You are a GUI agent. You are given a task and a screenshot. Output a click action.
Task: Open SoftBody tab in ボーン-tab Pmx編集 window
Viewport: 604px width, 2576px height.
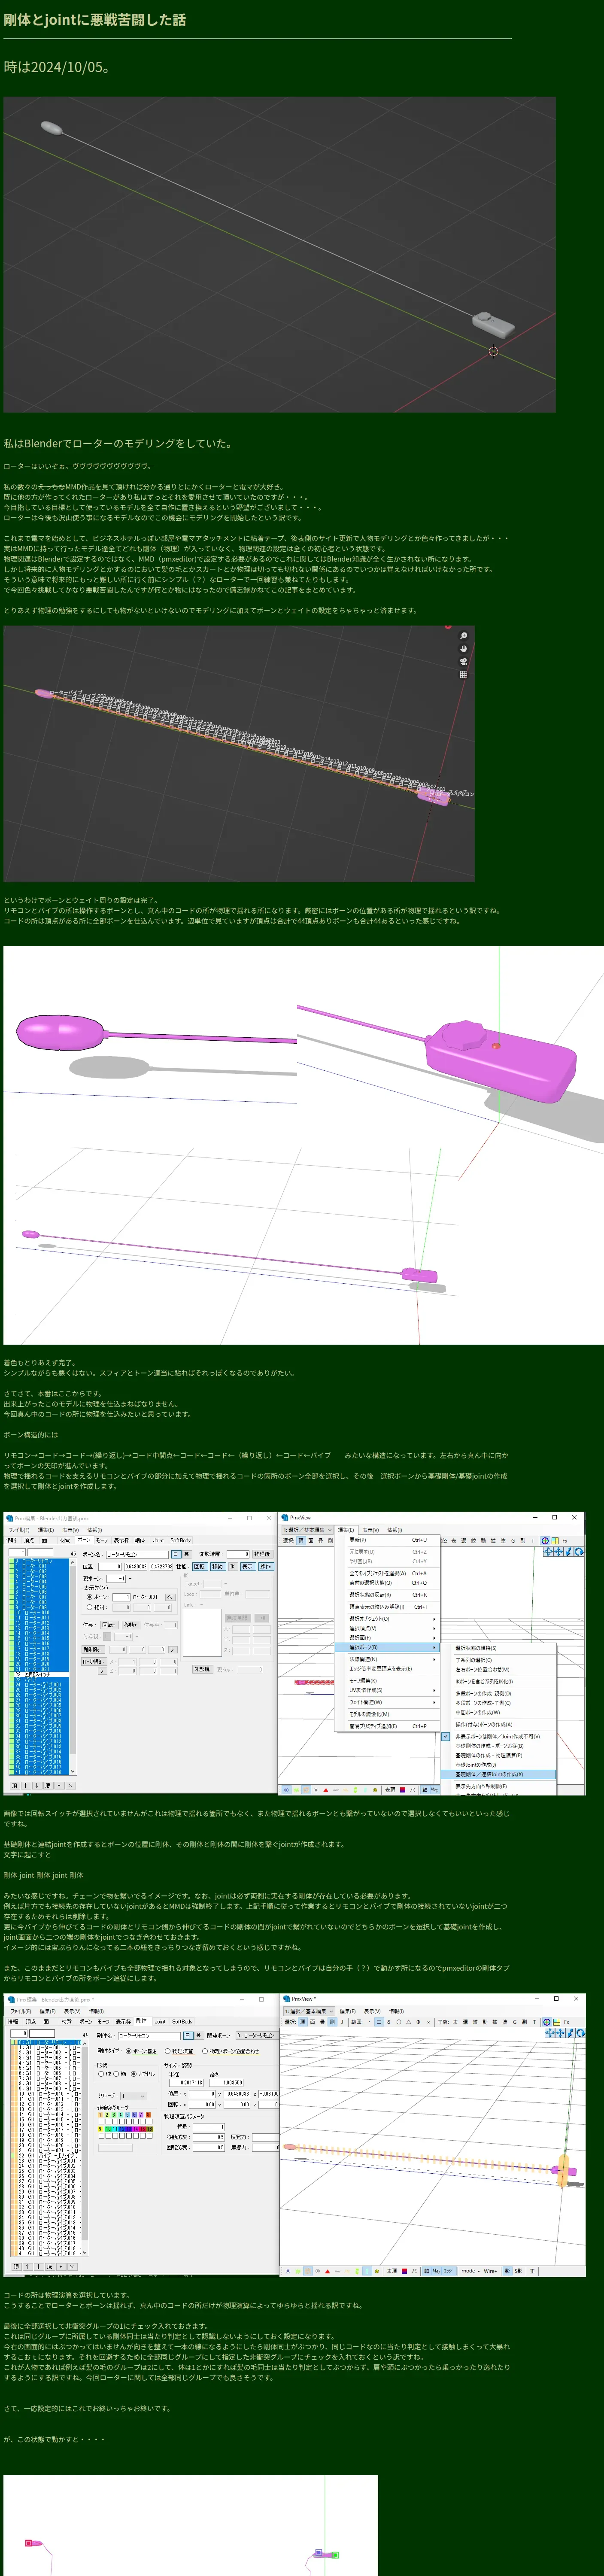tap(181, 1540)
